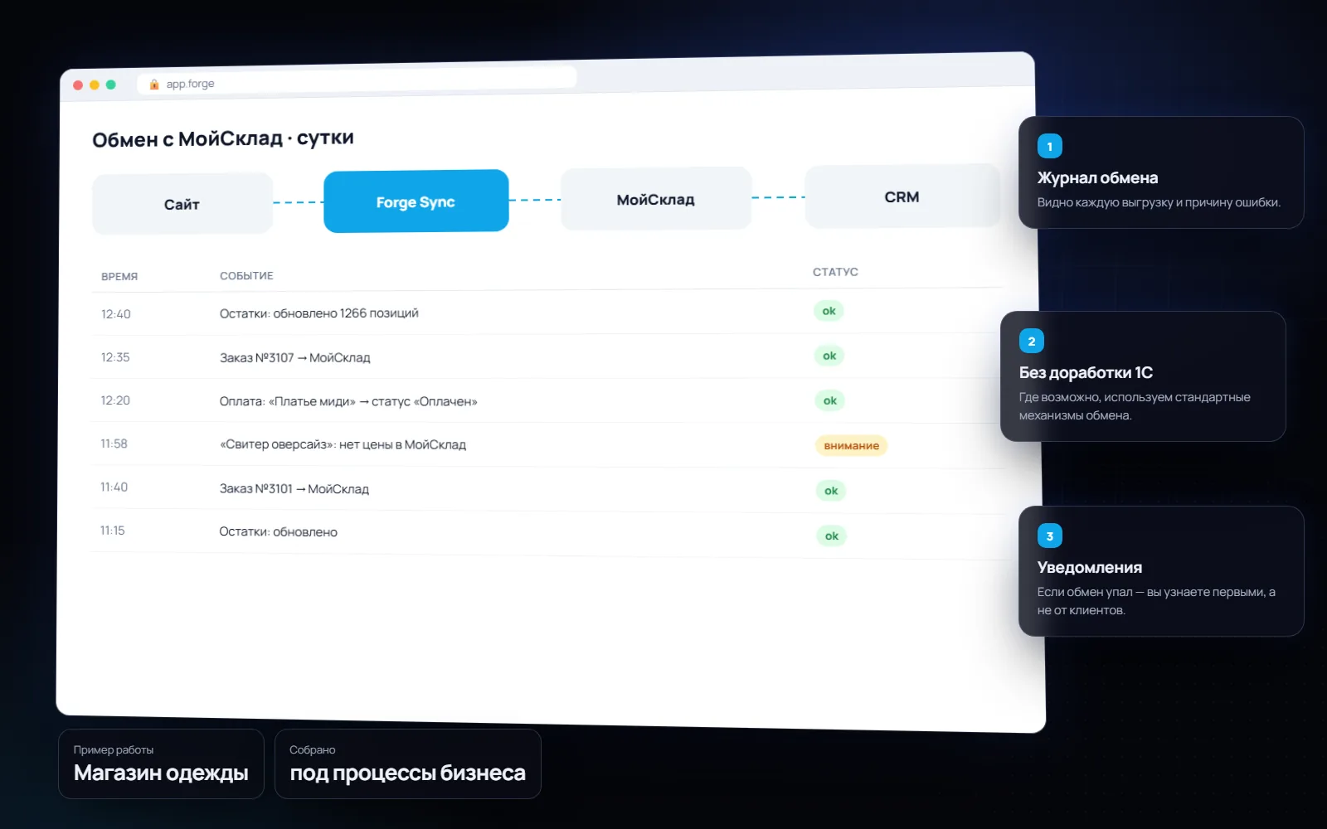Open the Оплата «Платье миди» row
Viewport: 1327px width, 829px height.
(x=547, y=400)
